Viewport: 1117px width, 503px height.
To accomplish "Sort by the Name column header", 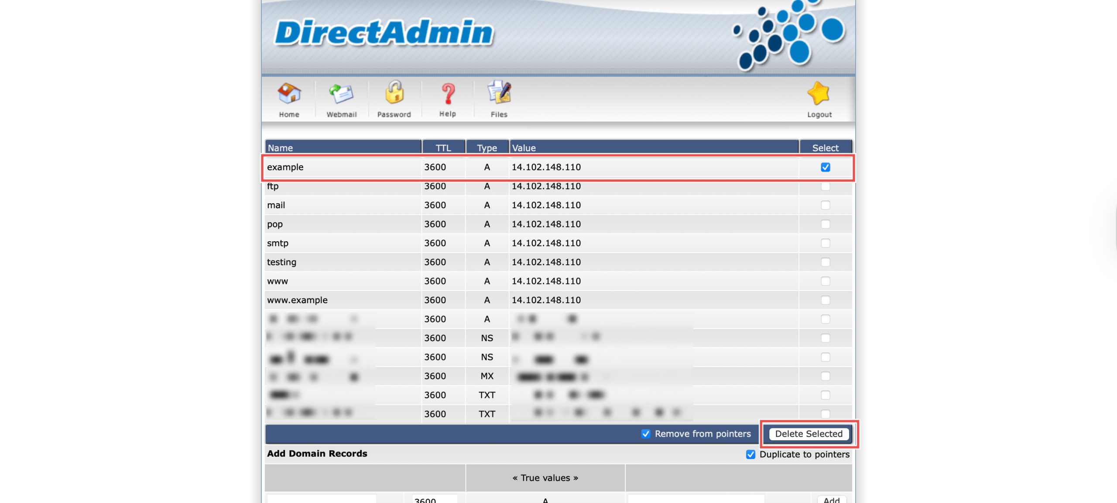I will 281,148.
